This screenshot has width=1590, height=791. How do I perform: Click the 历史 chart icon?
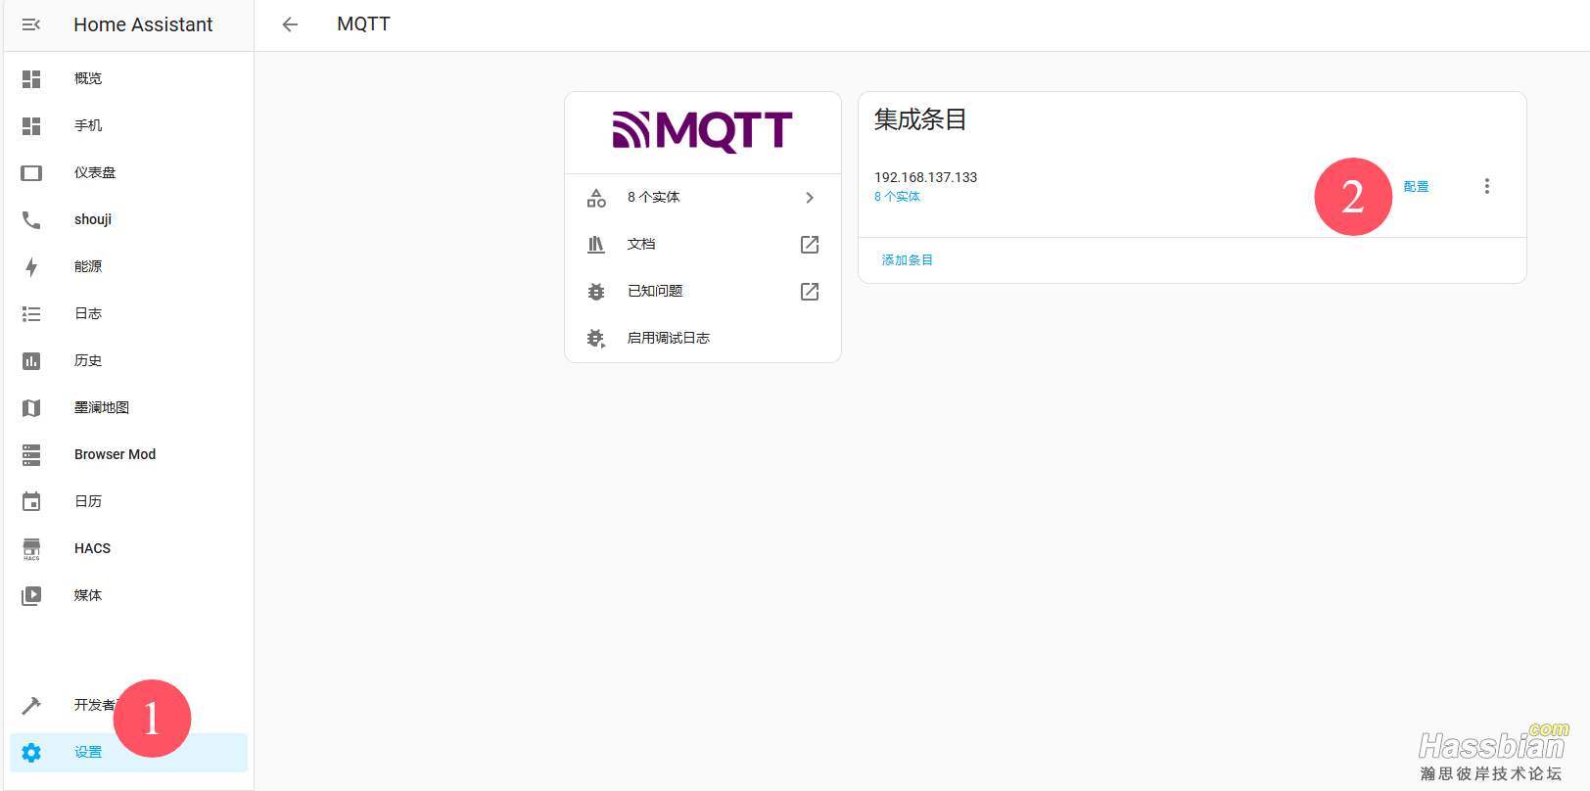(31, 361)
